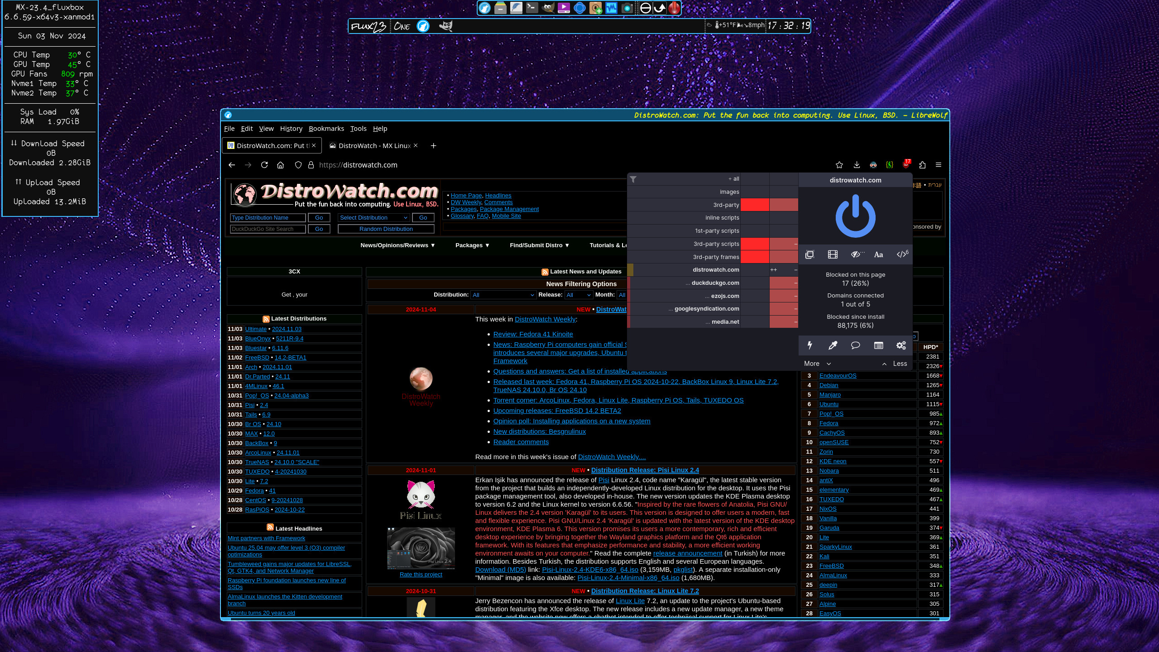This screenshot has height=652, width=1159.
Task: Toggle local rule cell for duckduckgo.com
Action: click(x=784, y=283)
